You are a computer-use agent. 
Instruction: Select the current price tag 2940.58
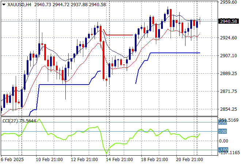point(229,22)
